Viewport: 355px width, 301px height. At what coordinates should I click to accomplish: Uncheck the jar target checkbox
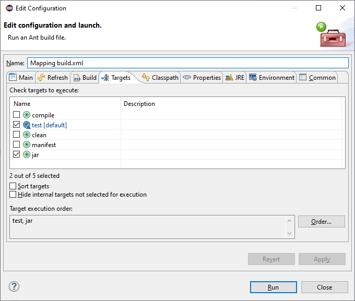pyautogui.click(x=16, y=154)
